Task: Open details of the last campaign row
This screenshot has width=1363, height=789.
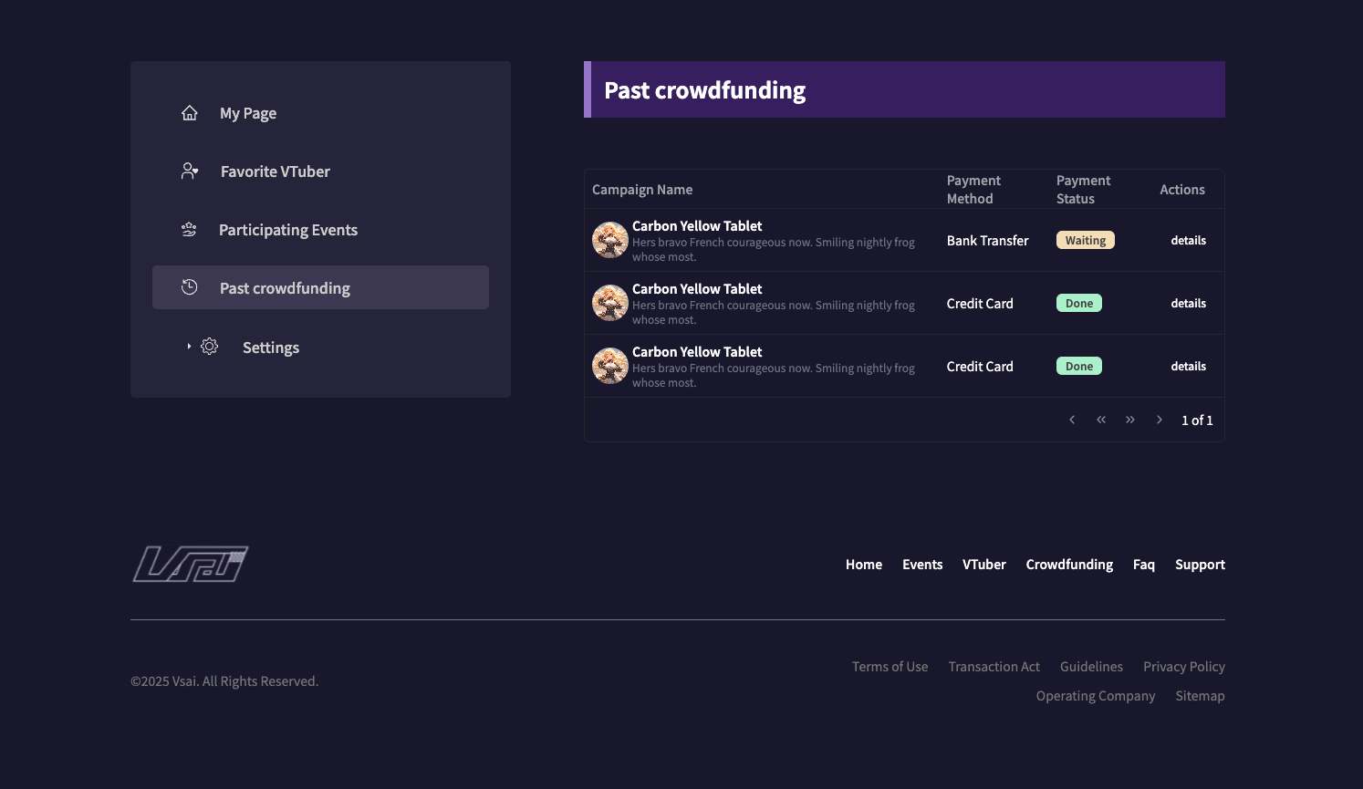Action: pos(1188,367)
